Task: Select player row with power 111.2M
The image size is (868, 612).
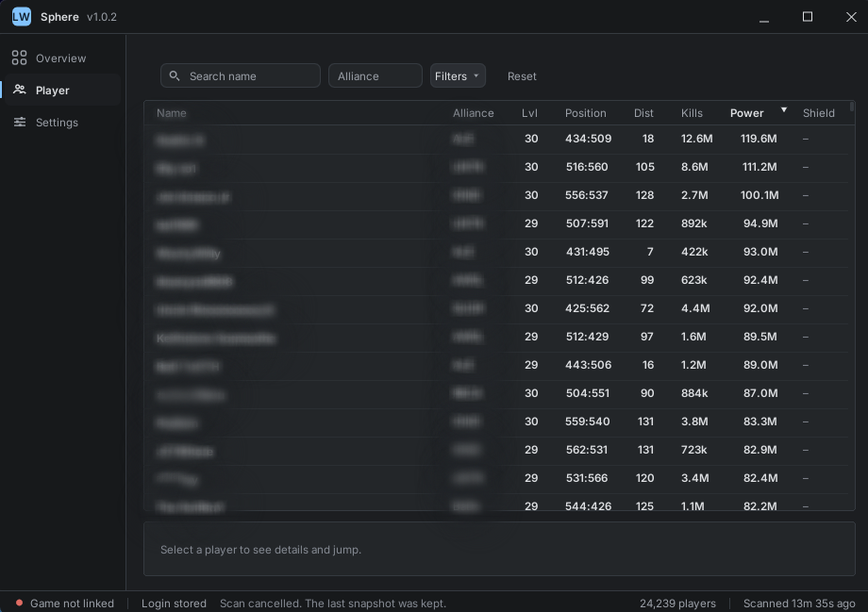Action: [495, 167]
